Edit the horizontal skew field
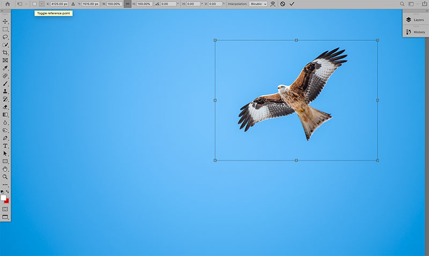Screen dimensions: 429x256 (x=194, y=4)
